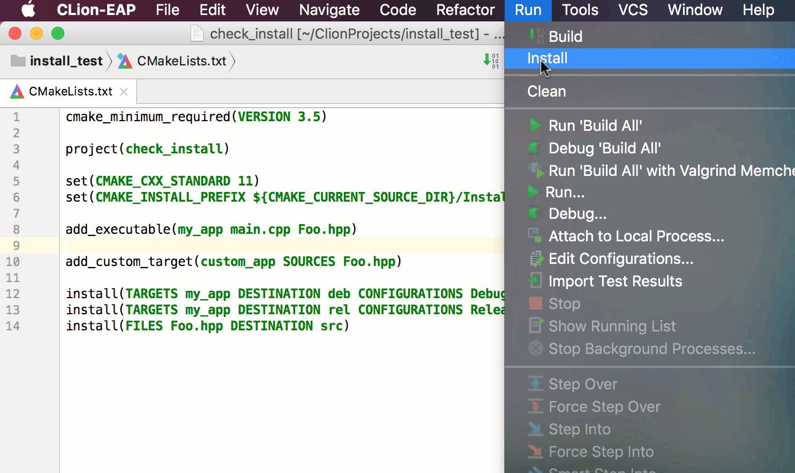Click the Step Over icon
795x473 pixels.
(x=536, y=383)
